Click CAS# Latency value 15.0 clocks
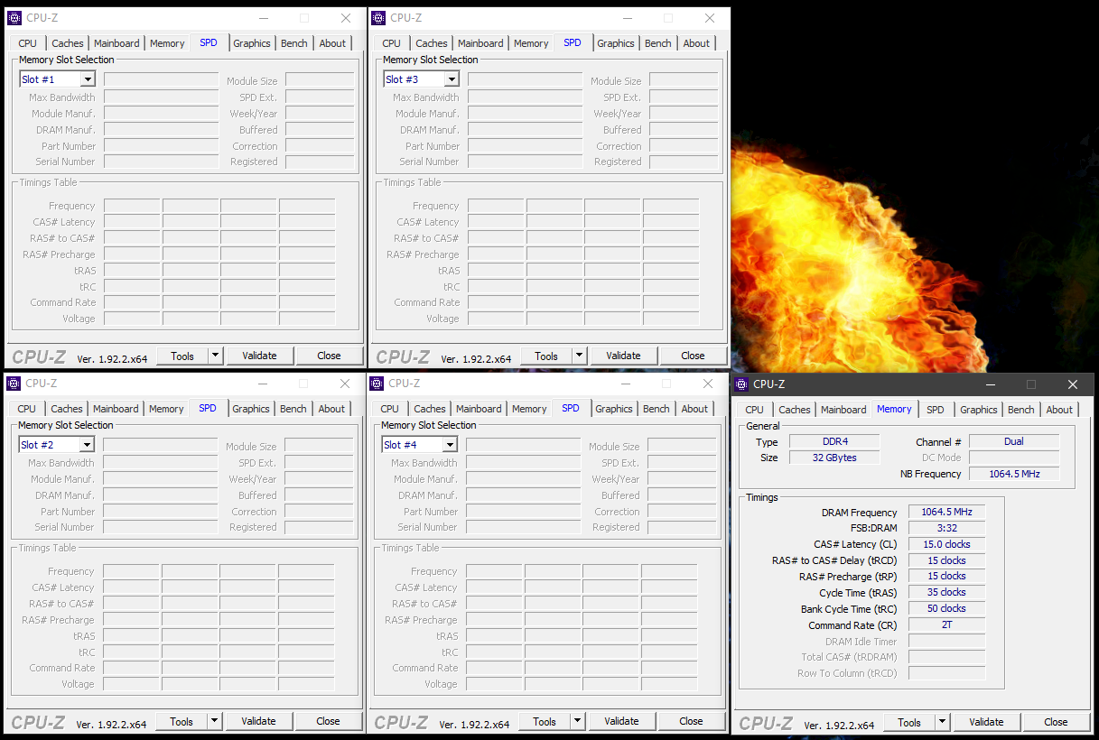Image resolution: width=1099 pixels, height=740 pixels. point(946,544)
